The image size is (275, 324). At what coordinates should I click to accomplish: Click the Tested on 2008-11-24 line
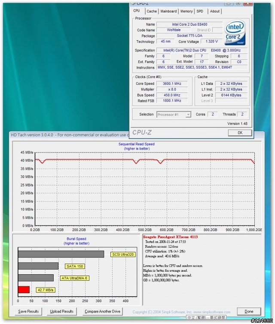(x=165, y=242)
